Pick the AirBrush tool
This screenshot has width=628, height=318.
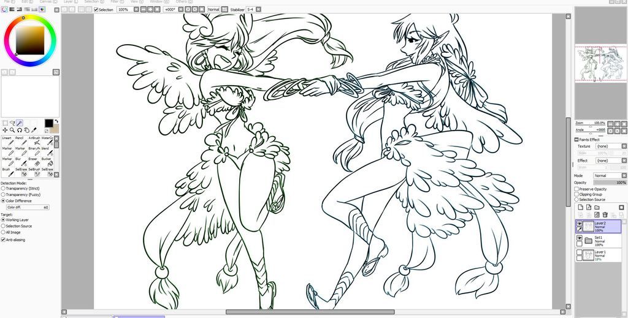(34, 143)
